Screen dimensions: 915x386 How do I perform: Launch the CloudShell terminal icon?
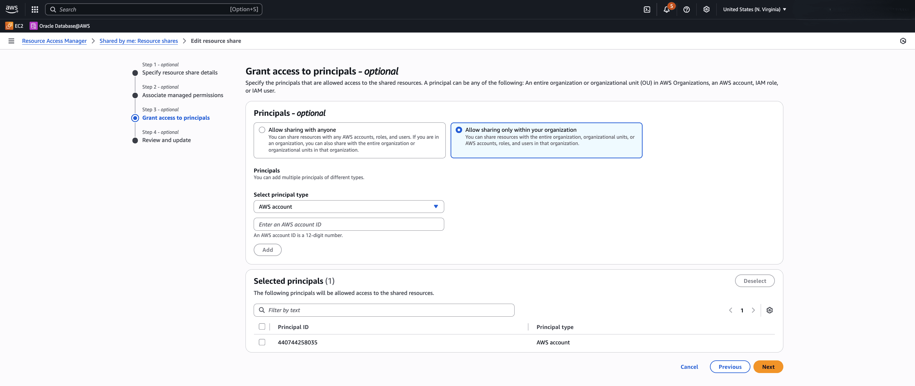click(x=647, y=10)
